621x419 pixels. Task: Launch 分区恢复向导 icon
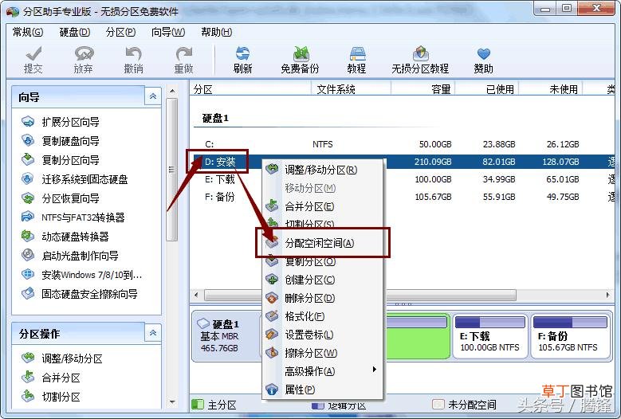tap(28, 198)
